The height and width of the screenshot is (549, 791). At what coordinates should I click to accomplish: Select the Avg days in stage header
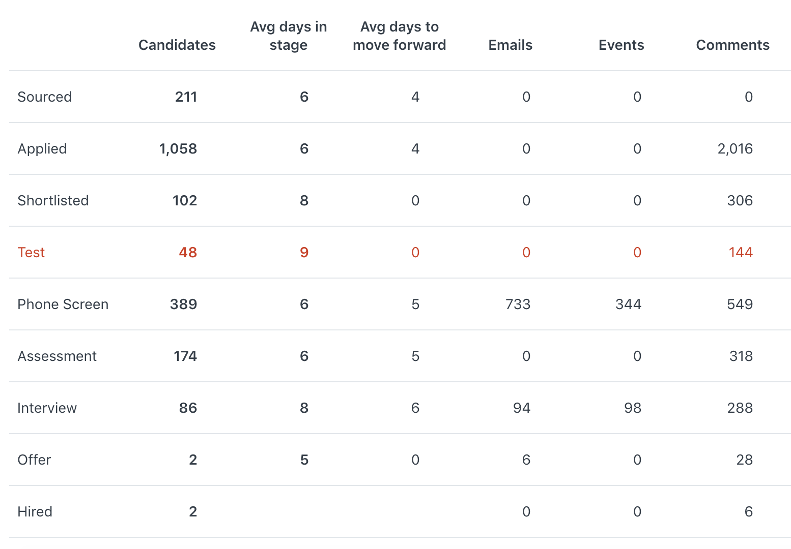tap(288, 36)
